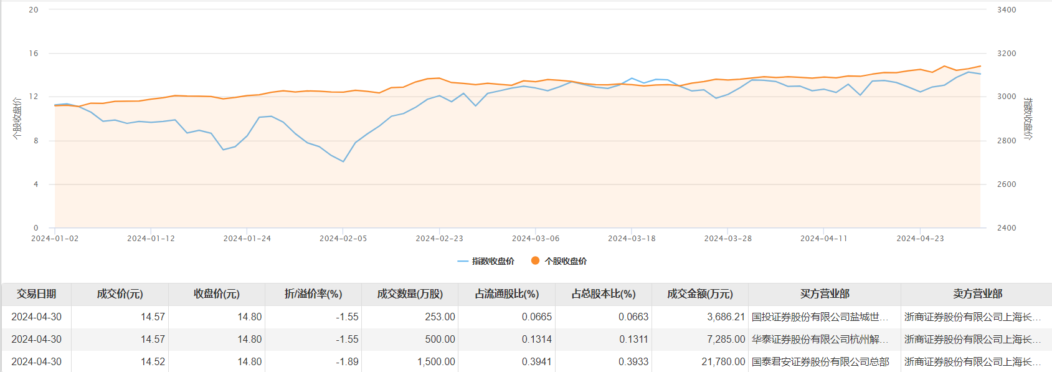Click the date cell in the 1,500.00 row
The image size is (1052, 372).
click(36, 361)
